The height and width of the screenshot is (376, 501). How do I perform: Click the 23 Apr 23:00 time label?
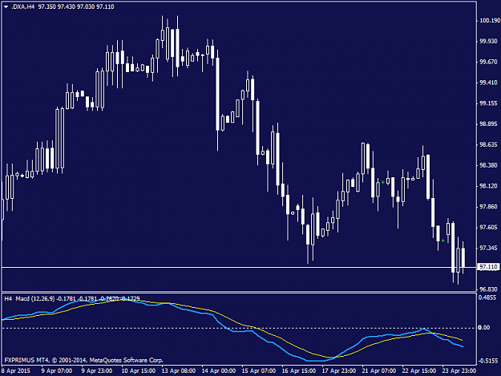tap(459, 371)
